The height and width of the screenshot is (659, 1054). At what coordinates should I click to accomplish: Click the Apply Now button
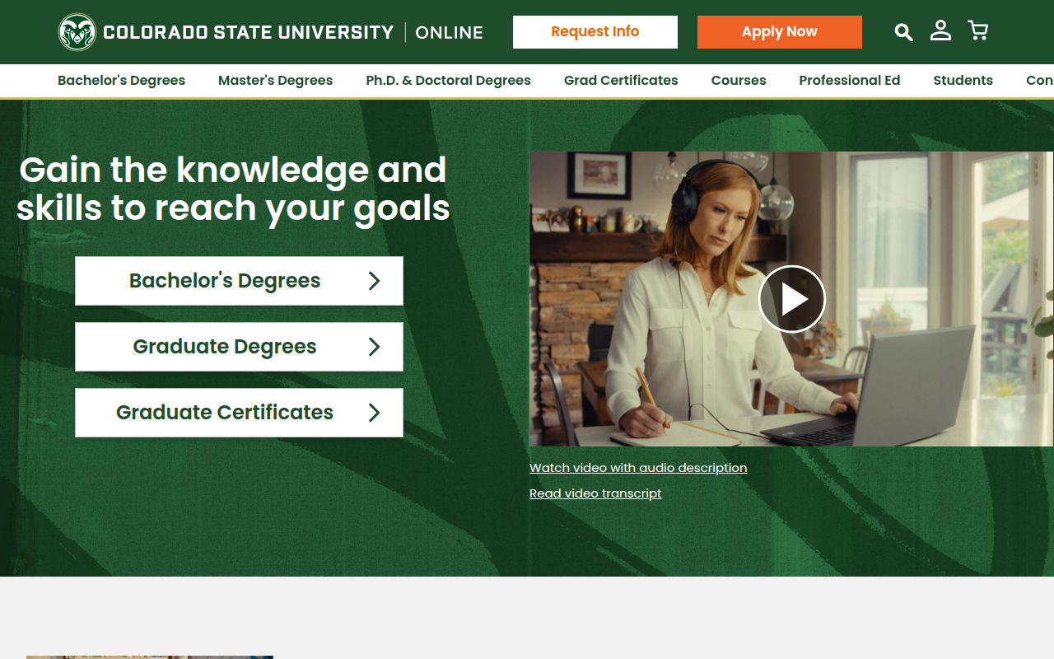780,32
